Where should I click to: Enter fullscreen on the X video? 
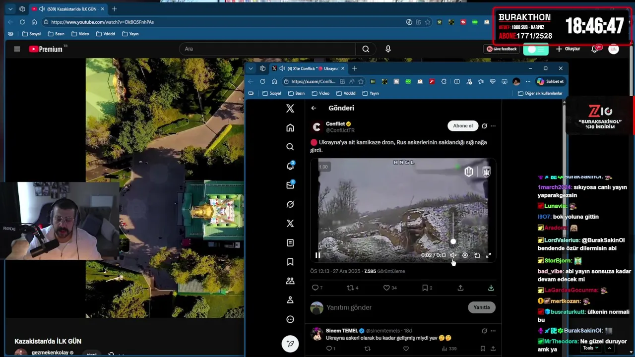[489, 255]
